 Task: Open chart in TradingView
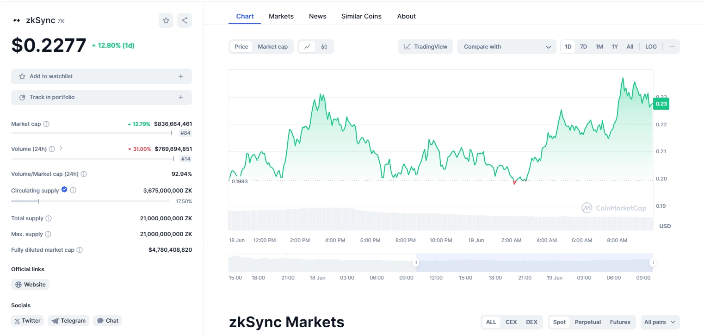coord(426,47)
